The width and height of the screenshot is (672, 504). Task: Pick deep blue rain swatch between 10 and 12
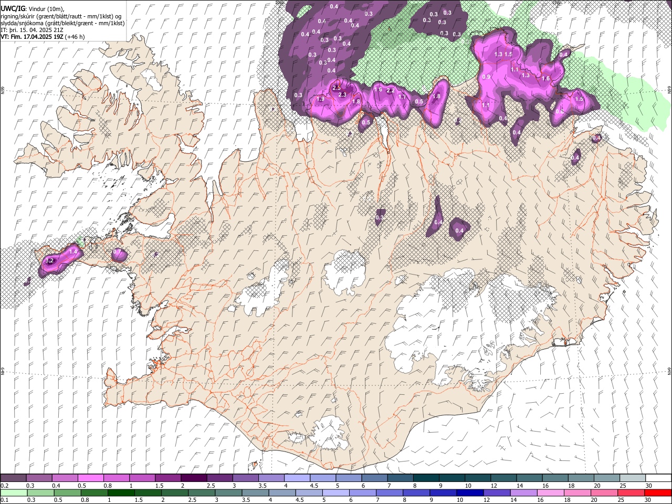click(x=470, y=493)
